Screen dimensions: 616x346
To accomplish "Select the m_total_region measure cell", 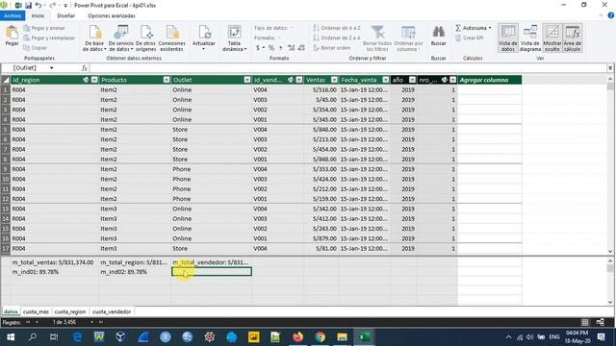I will 135,262.
